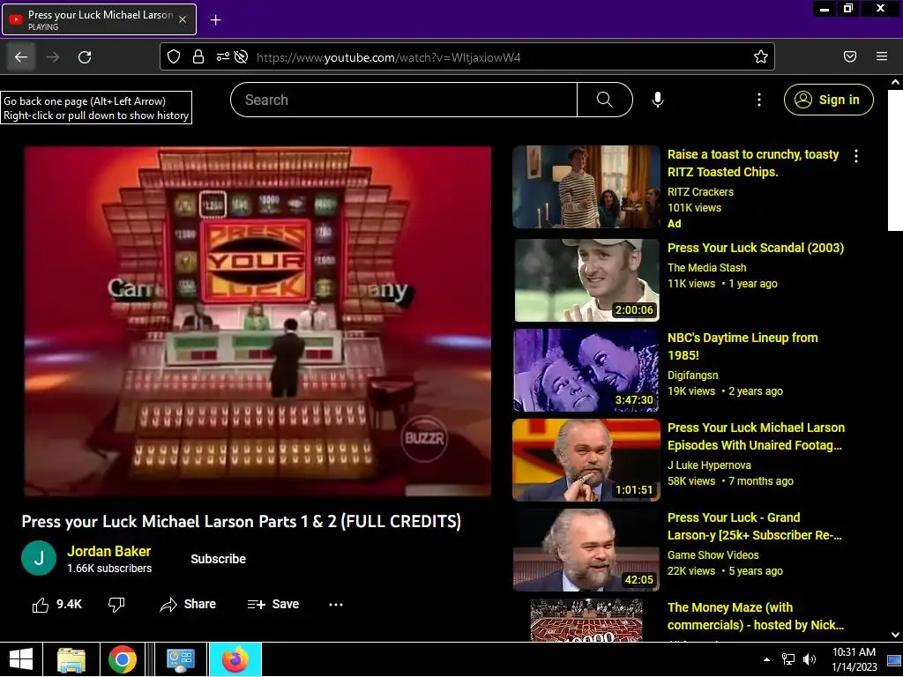Open Press Your Luck Scandal (2003) thumbnail

tap(586, 279)
